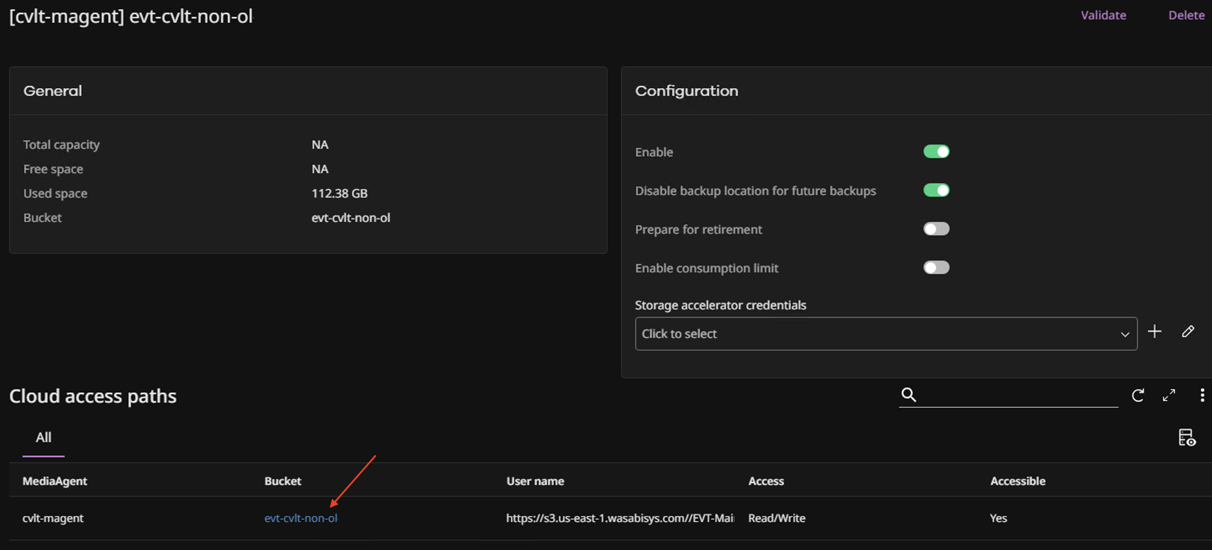This screenshot has height=550, width=1212.
Task: Expand Cloud access paths table to fullscreen
Action: tap(1169, 395)
